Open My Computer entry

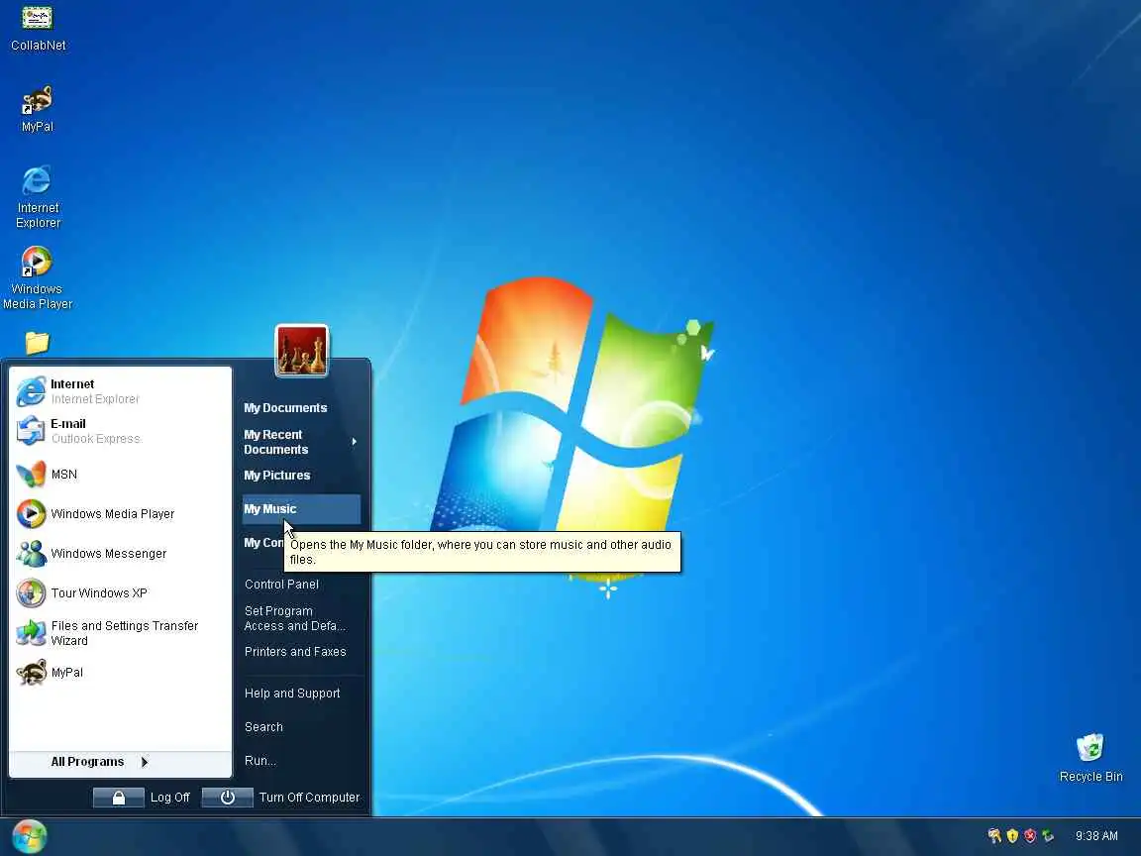click(x=263, y=543)
